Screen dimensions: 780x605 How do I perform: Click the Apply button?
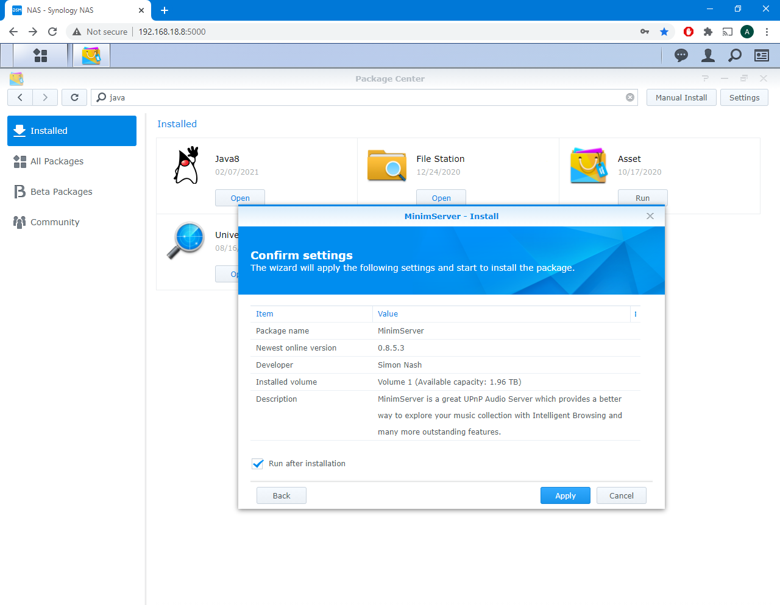click(x=565, y=495)
